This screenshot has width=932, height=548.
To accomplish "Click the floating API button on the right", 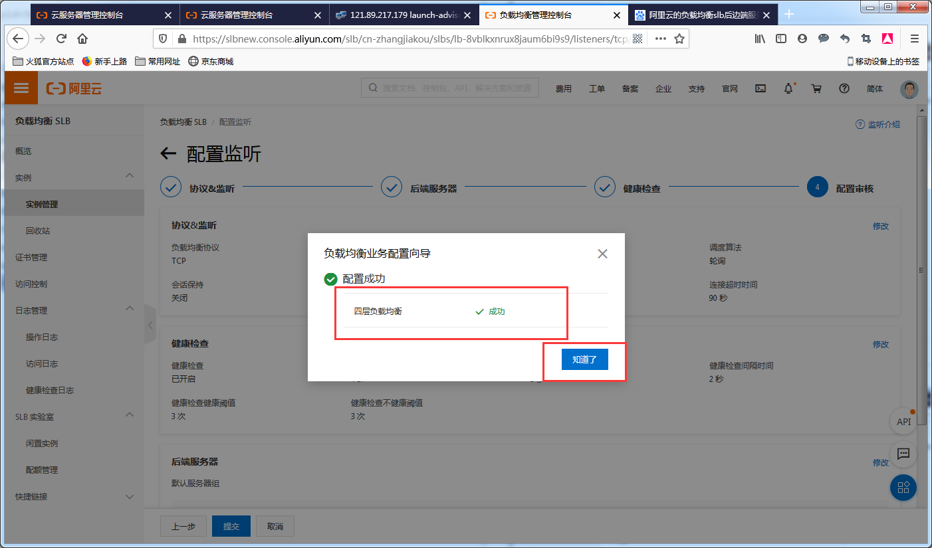I will coord(903,421).
